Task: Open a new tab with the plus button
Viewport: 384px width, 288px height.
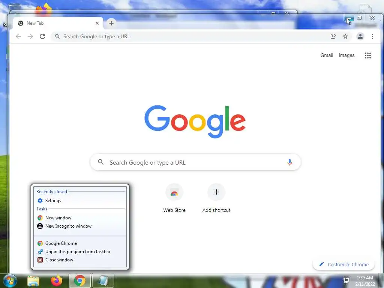Action: coord(111,23)
